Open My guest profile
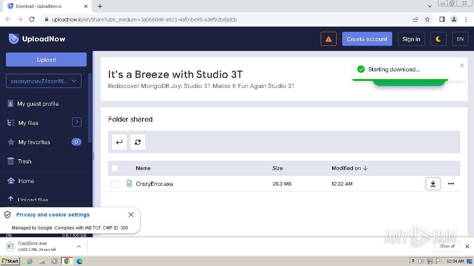 [38, 104]
